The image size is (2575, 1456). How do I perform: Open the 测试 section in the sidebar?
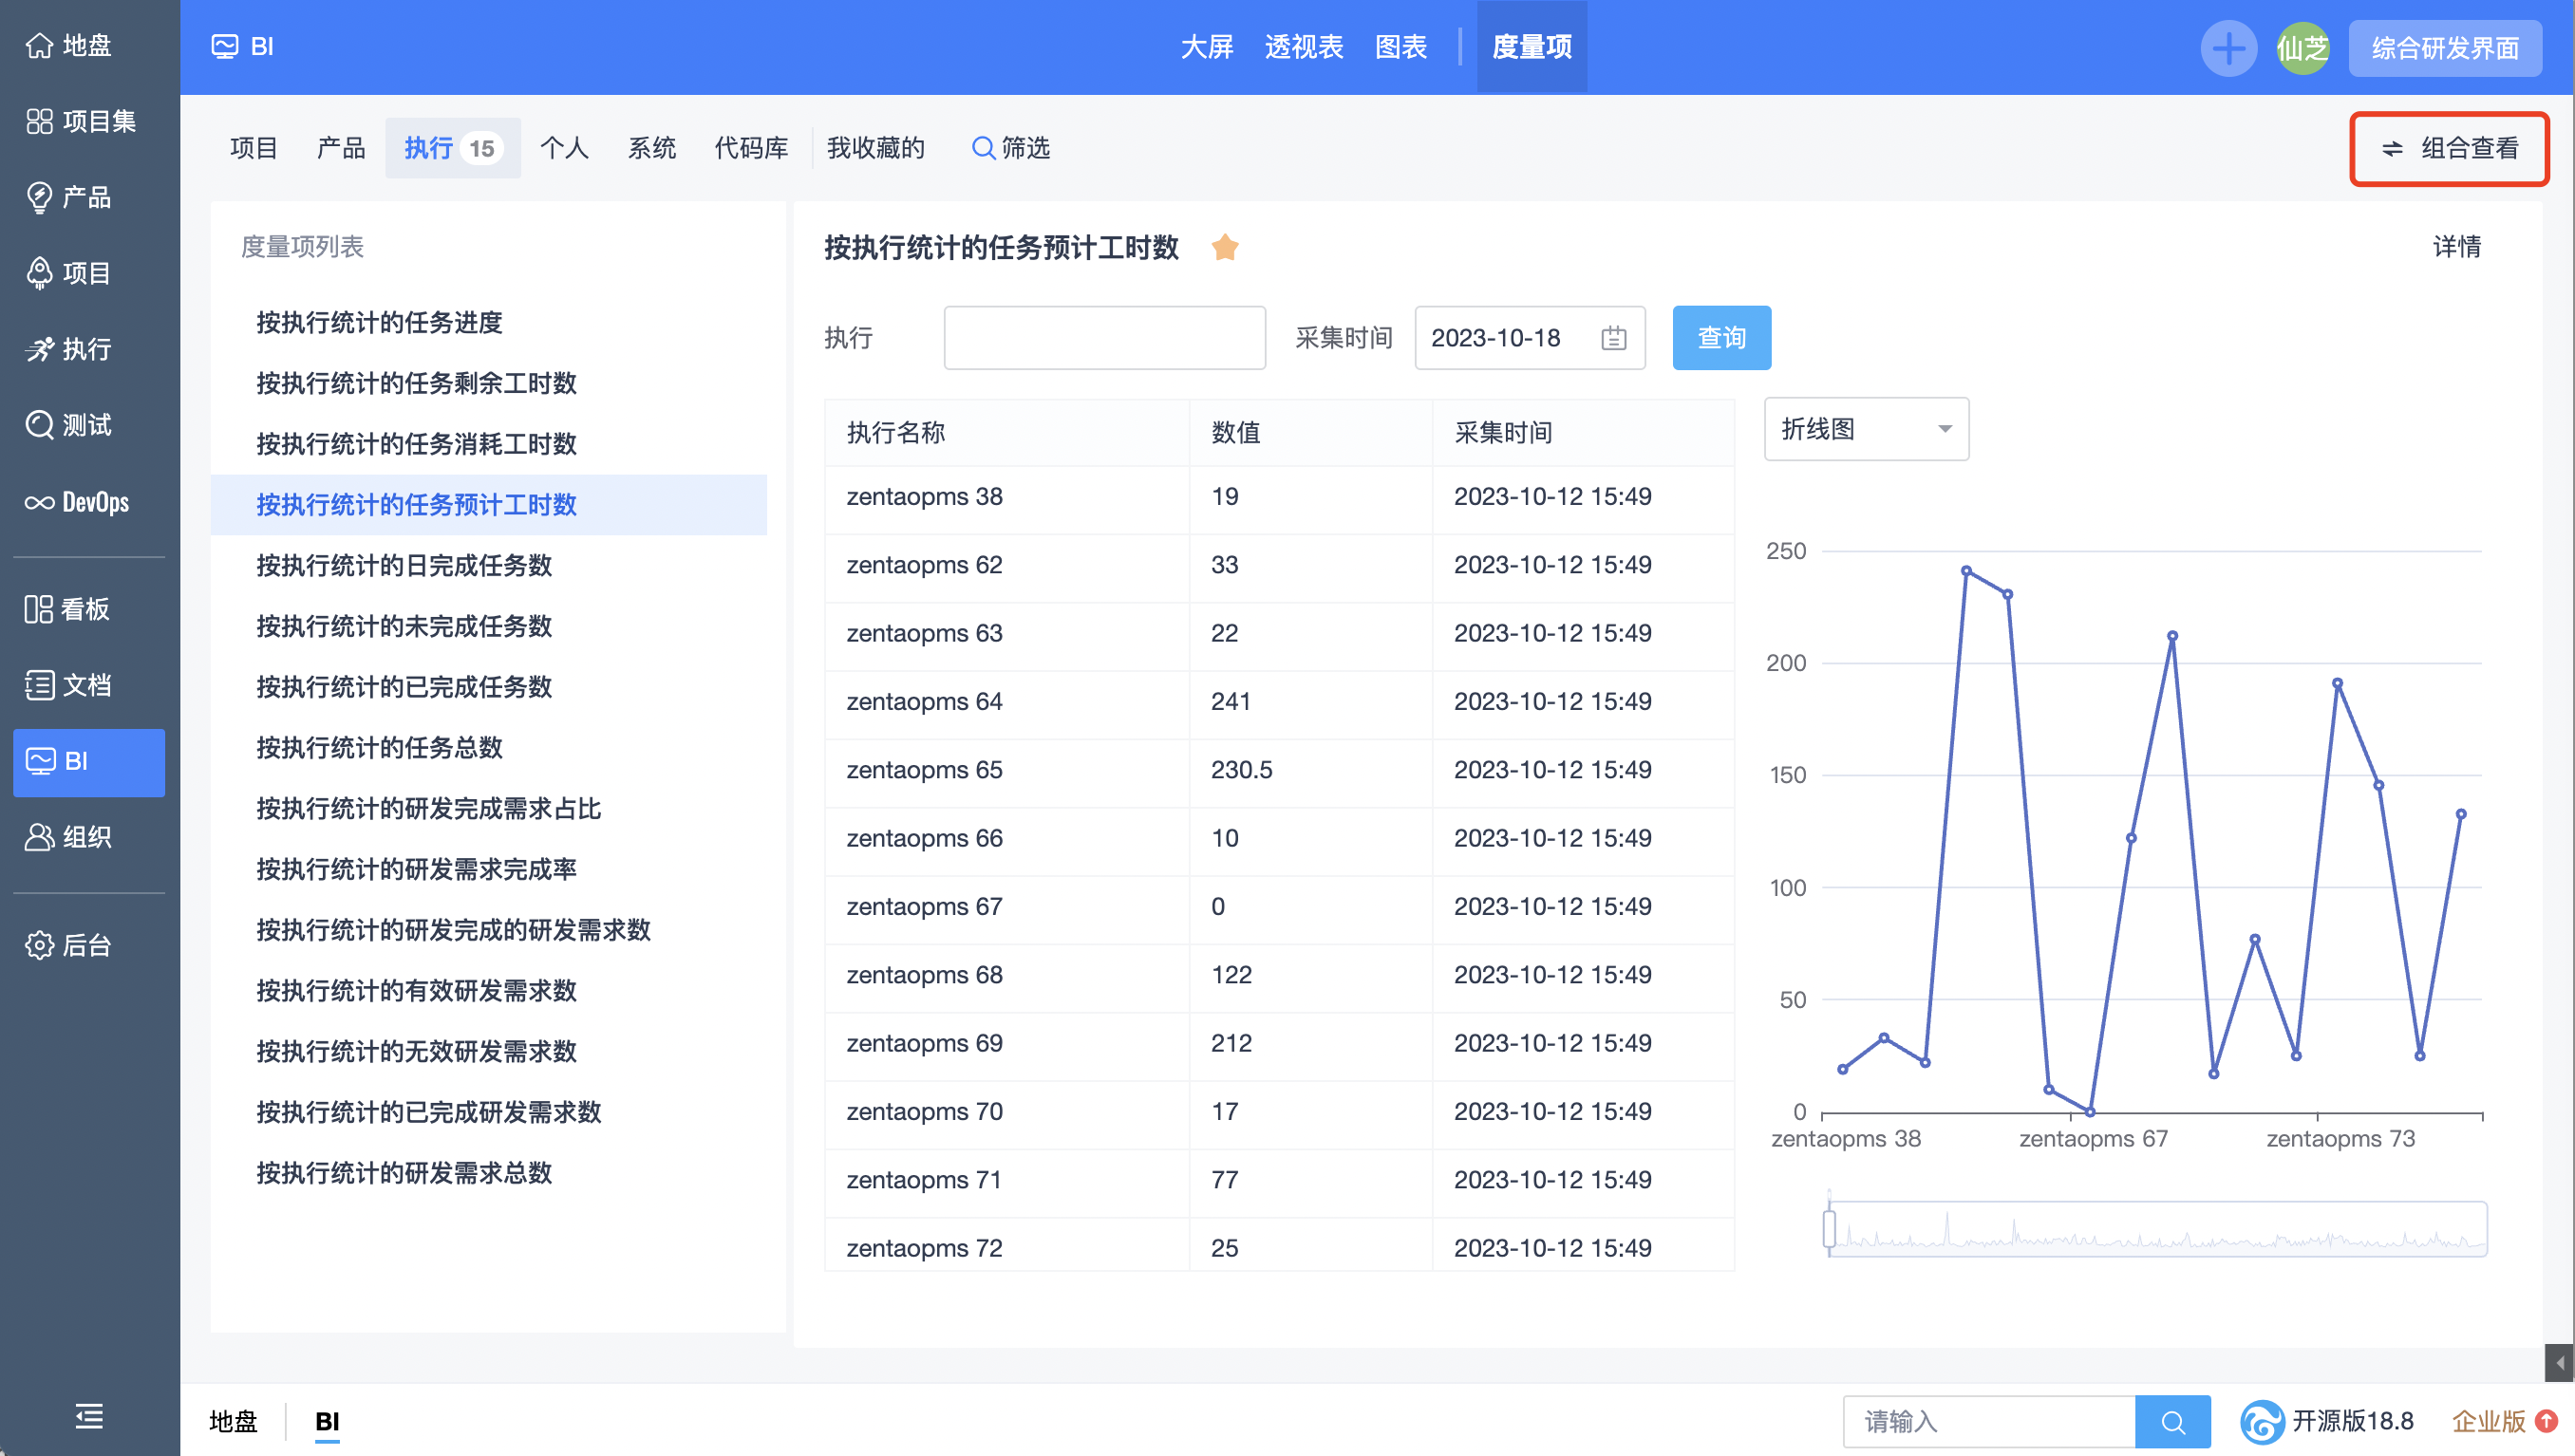point(85,425)
